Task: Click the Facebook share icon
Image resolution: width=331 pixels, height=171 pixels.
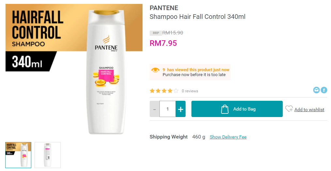Action: pos(324,90)
